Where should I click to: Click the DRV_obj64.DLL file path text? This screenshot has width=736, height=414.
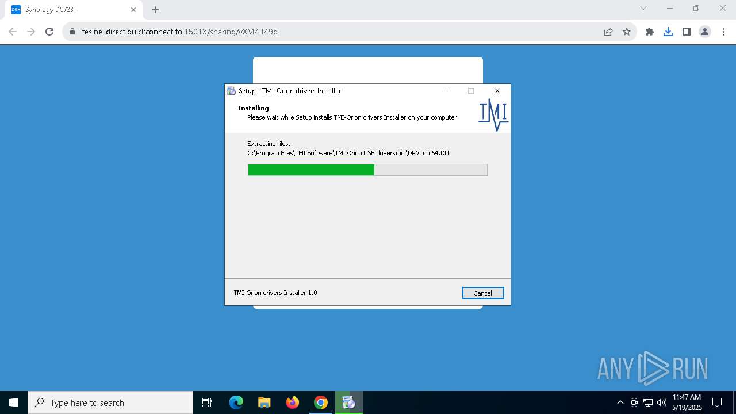tap(349, 153)
